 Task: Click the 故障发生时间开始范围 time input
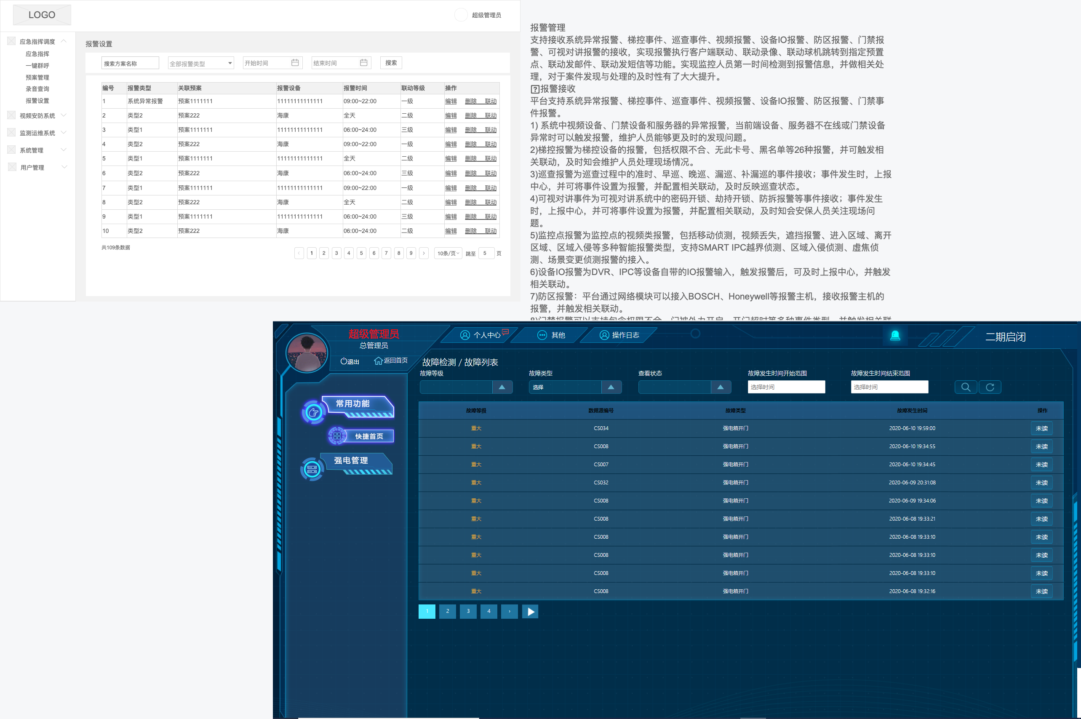click(786, 387)
